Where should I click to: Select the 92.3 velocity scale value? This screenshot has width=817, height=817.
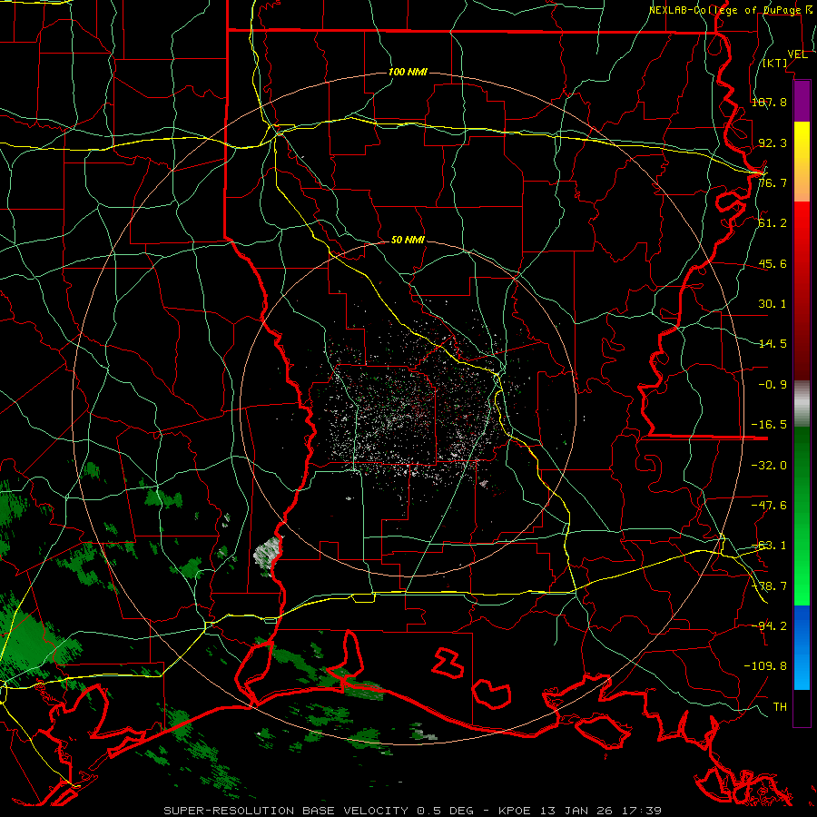click(x=773, y=143)
